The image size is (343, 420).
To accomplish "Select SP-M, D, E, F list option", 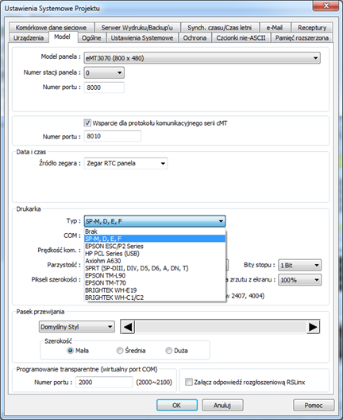I will 155,239.
